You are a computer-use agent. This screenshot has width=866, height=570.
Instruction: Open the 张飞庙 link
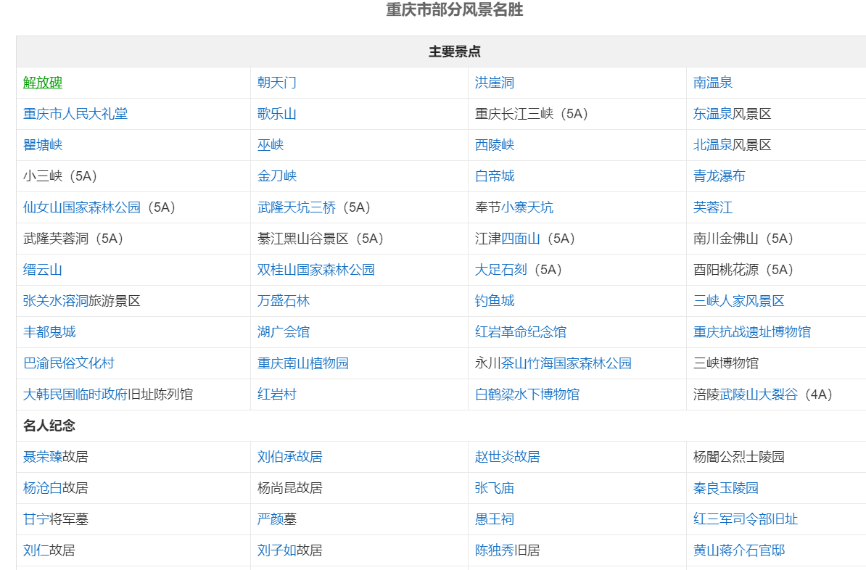point(495,488)
